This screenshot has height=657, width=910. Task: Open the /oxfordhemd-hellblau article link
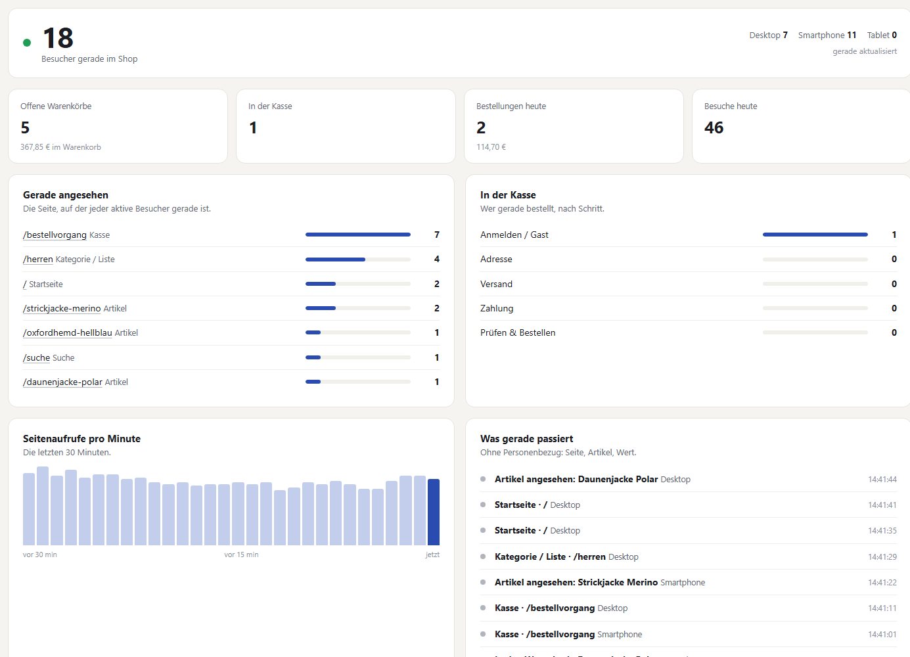pyautogui.click(x=68, y=333)
